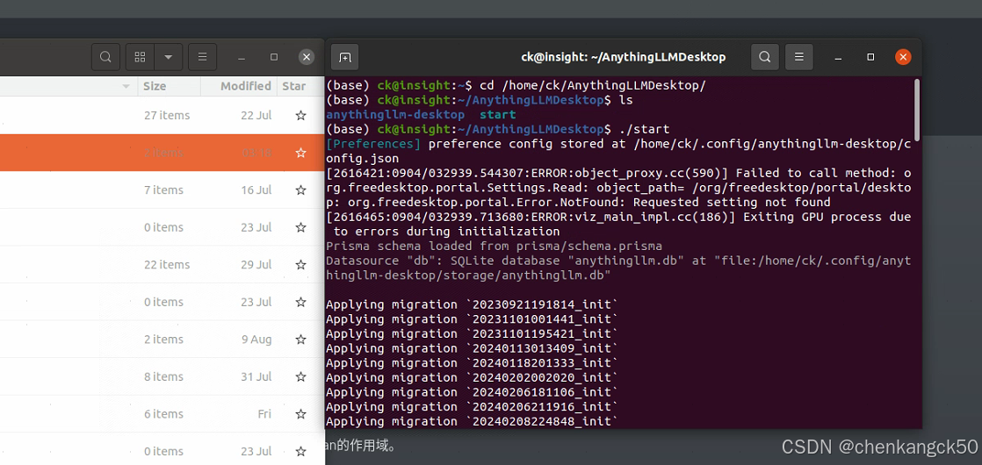Sort by the Modified column header

click(x=246, y=86)
